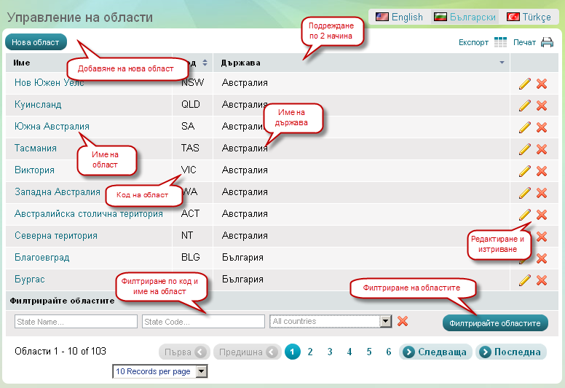Edit the Южна Австралия row
The width and height of the screenshot is (565, 388).
point(524,127)
